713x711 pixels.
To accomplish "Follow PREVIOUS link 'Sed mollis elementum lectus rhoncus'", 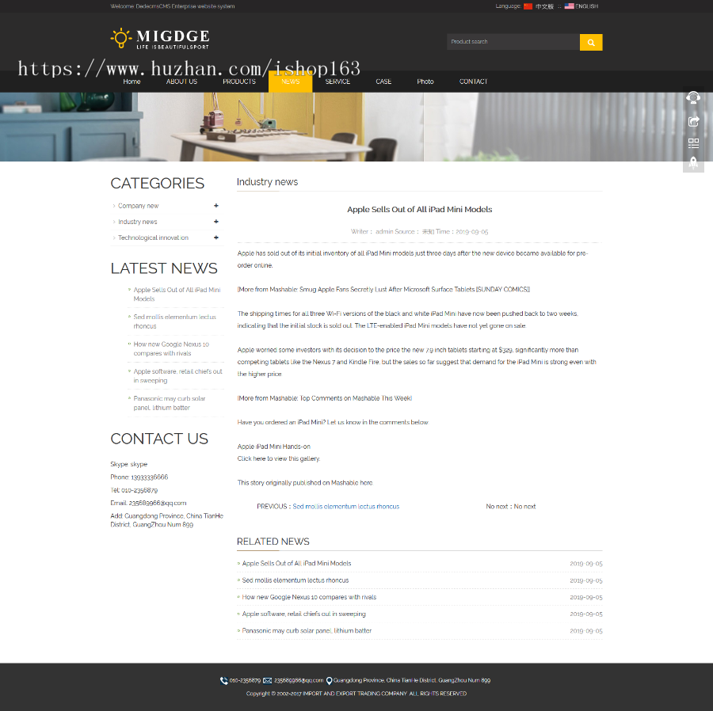I will 345,507.
